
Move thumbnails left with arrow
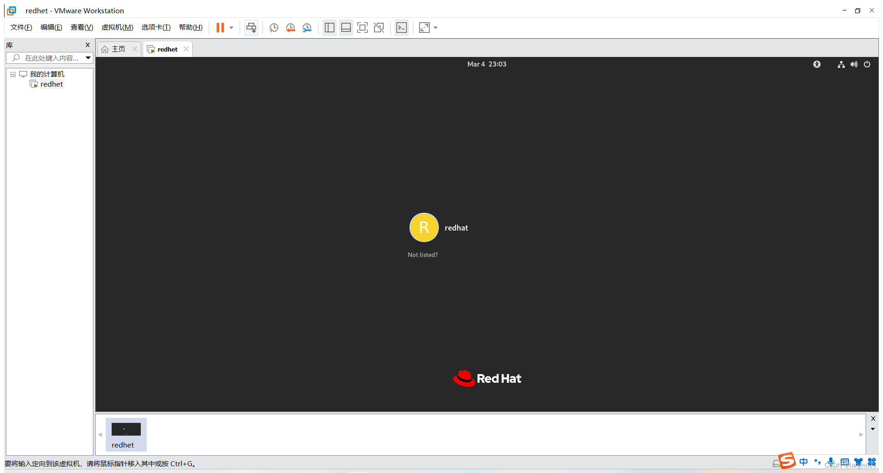coord(100,434)
